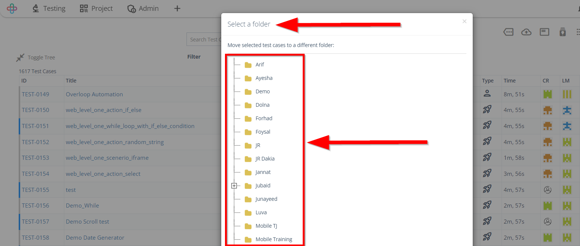Expand the Jubaid folder tree node
The width and height of the screenshot is (580, 246).
[x=234, y=186]
